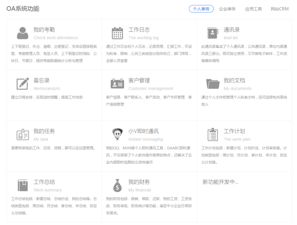Click the OA系统功能 page heading
The width and height of the screenshot is (297, 225).
coord(23,9)
